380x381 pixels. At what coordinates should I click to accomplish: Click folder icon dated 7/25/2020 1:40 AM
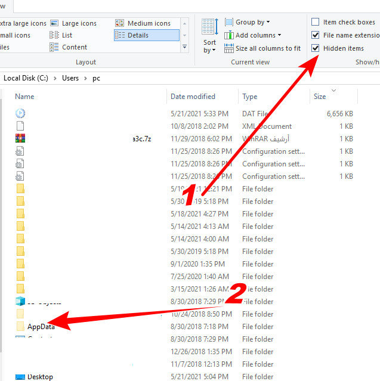20,276
